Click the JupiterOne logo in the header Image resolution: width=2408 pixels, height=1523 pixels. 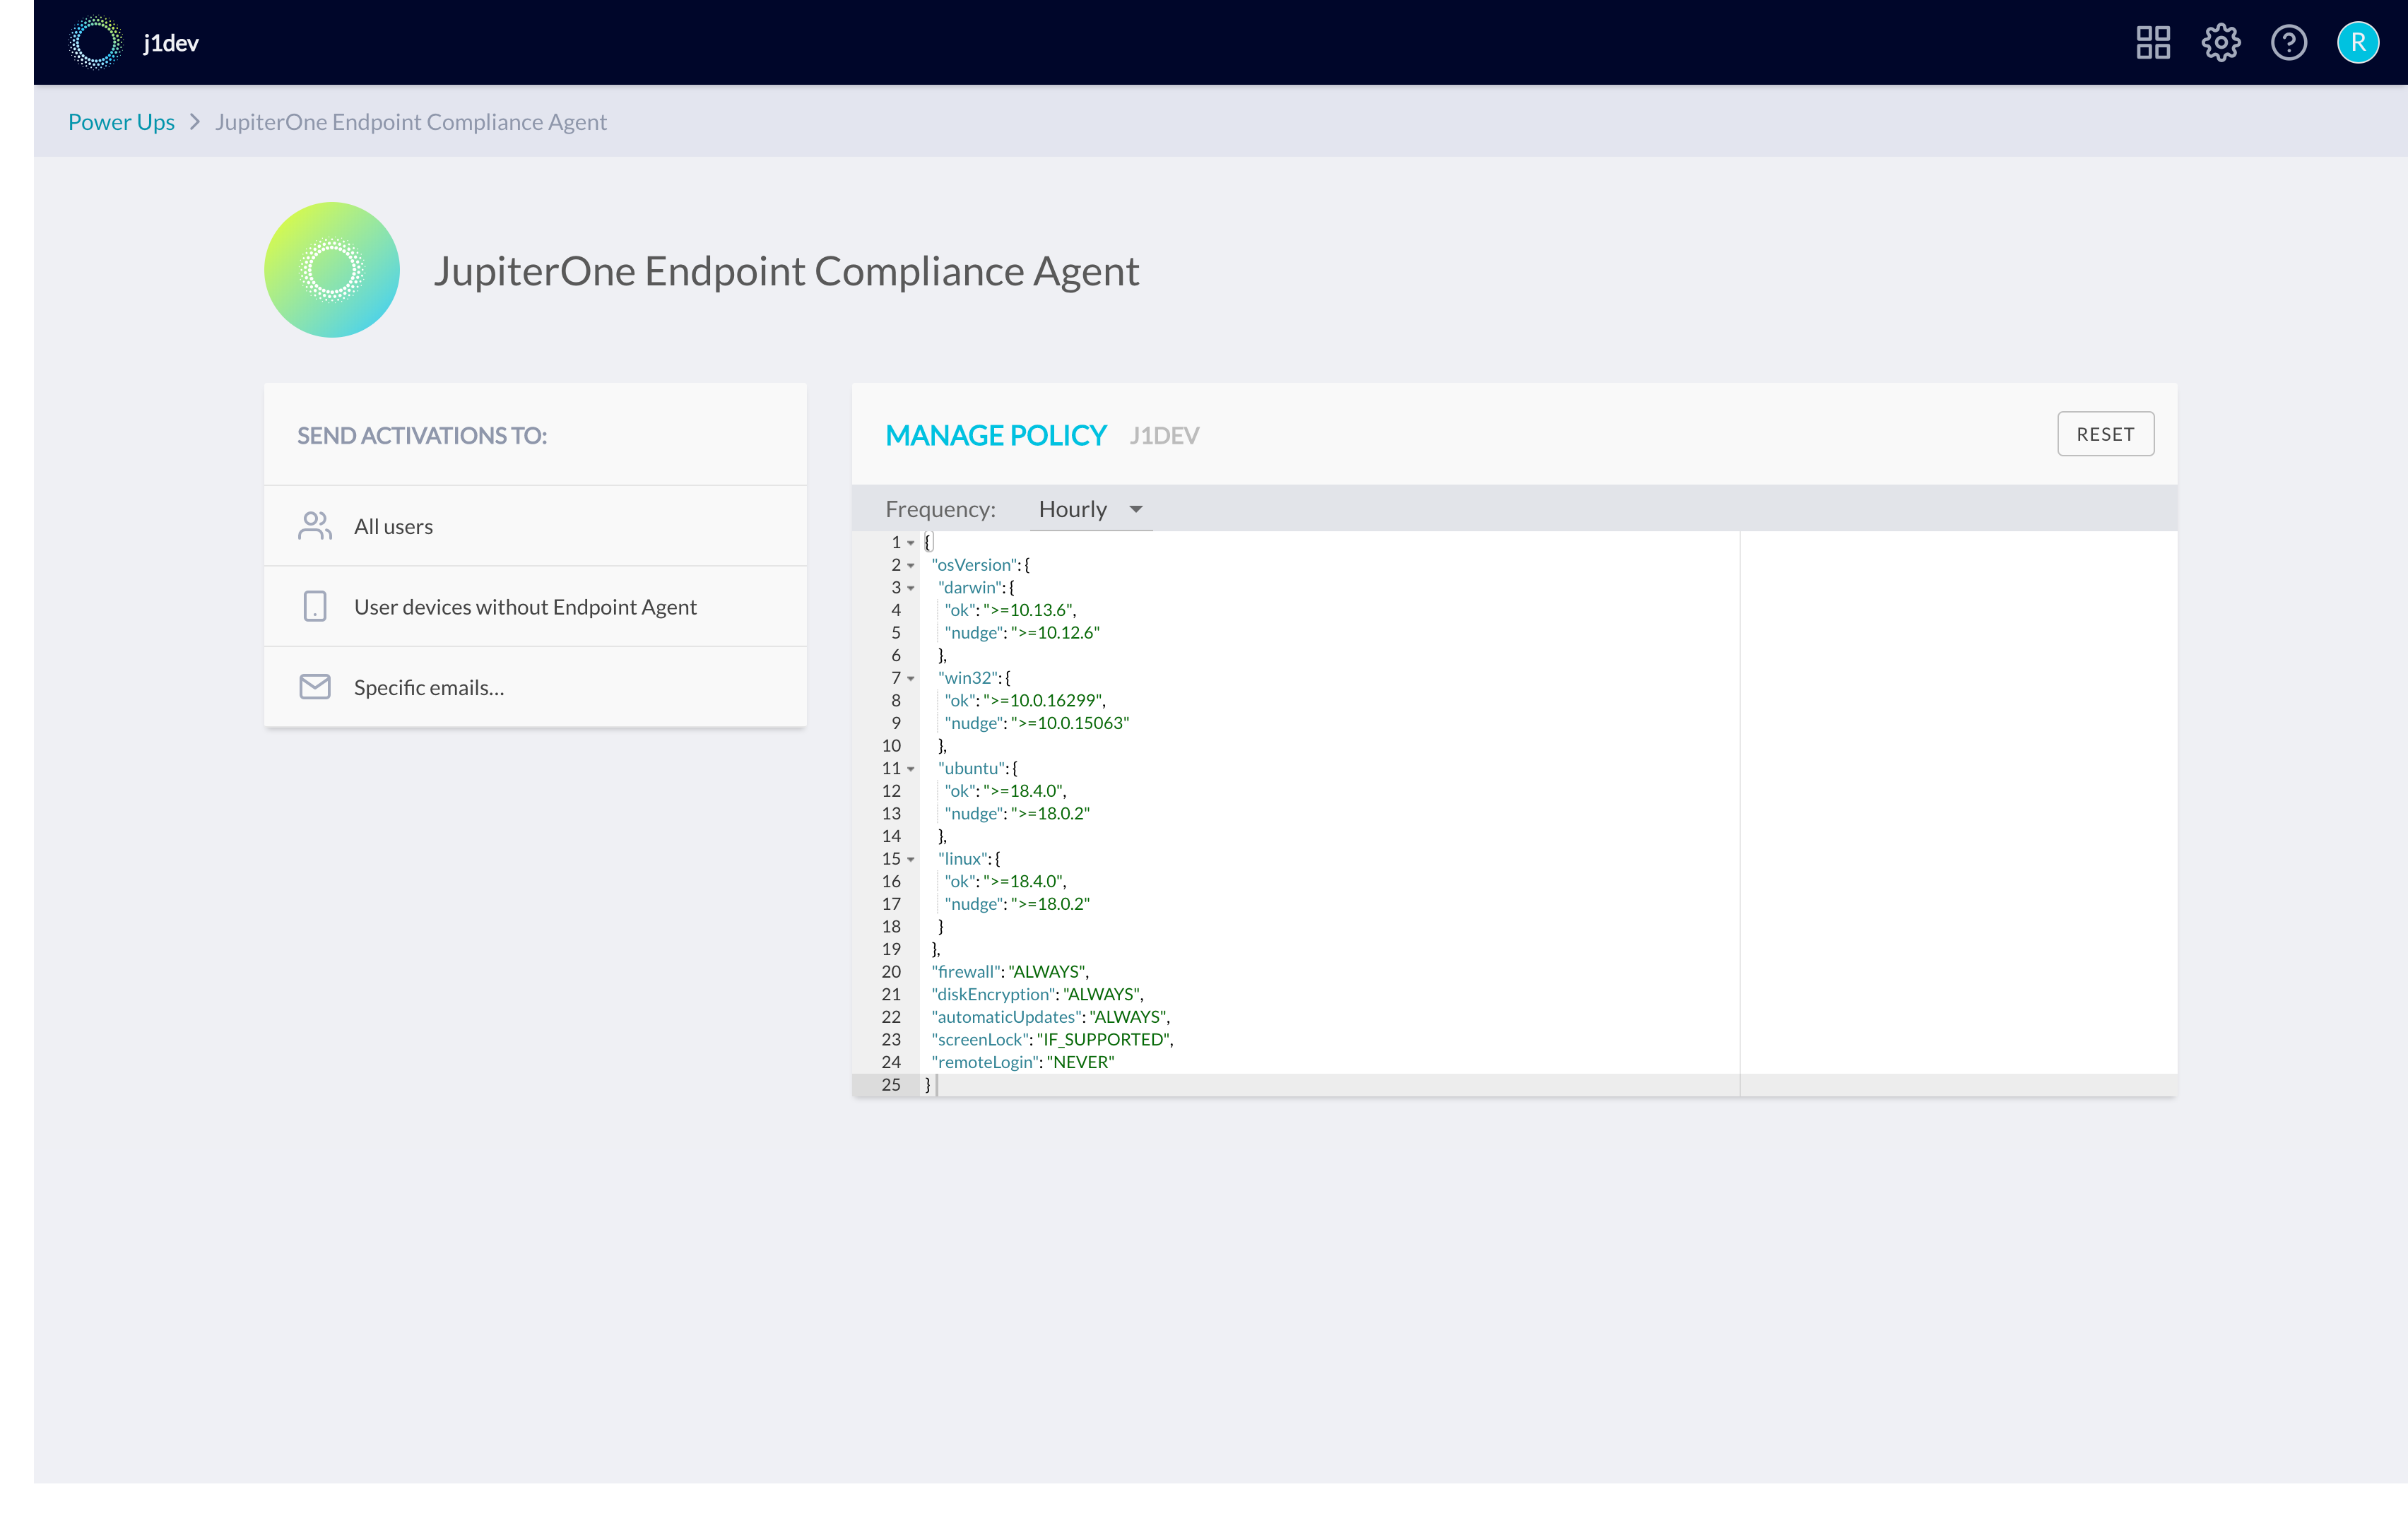(96, 42)
